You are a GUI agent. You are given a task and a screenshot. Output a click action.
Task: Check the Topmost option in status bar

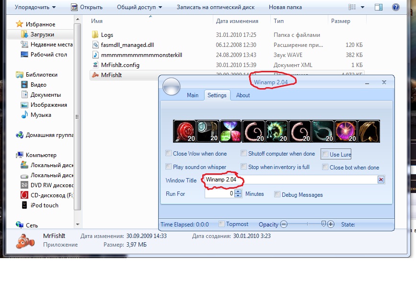click(x=221, y=224)
